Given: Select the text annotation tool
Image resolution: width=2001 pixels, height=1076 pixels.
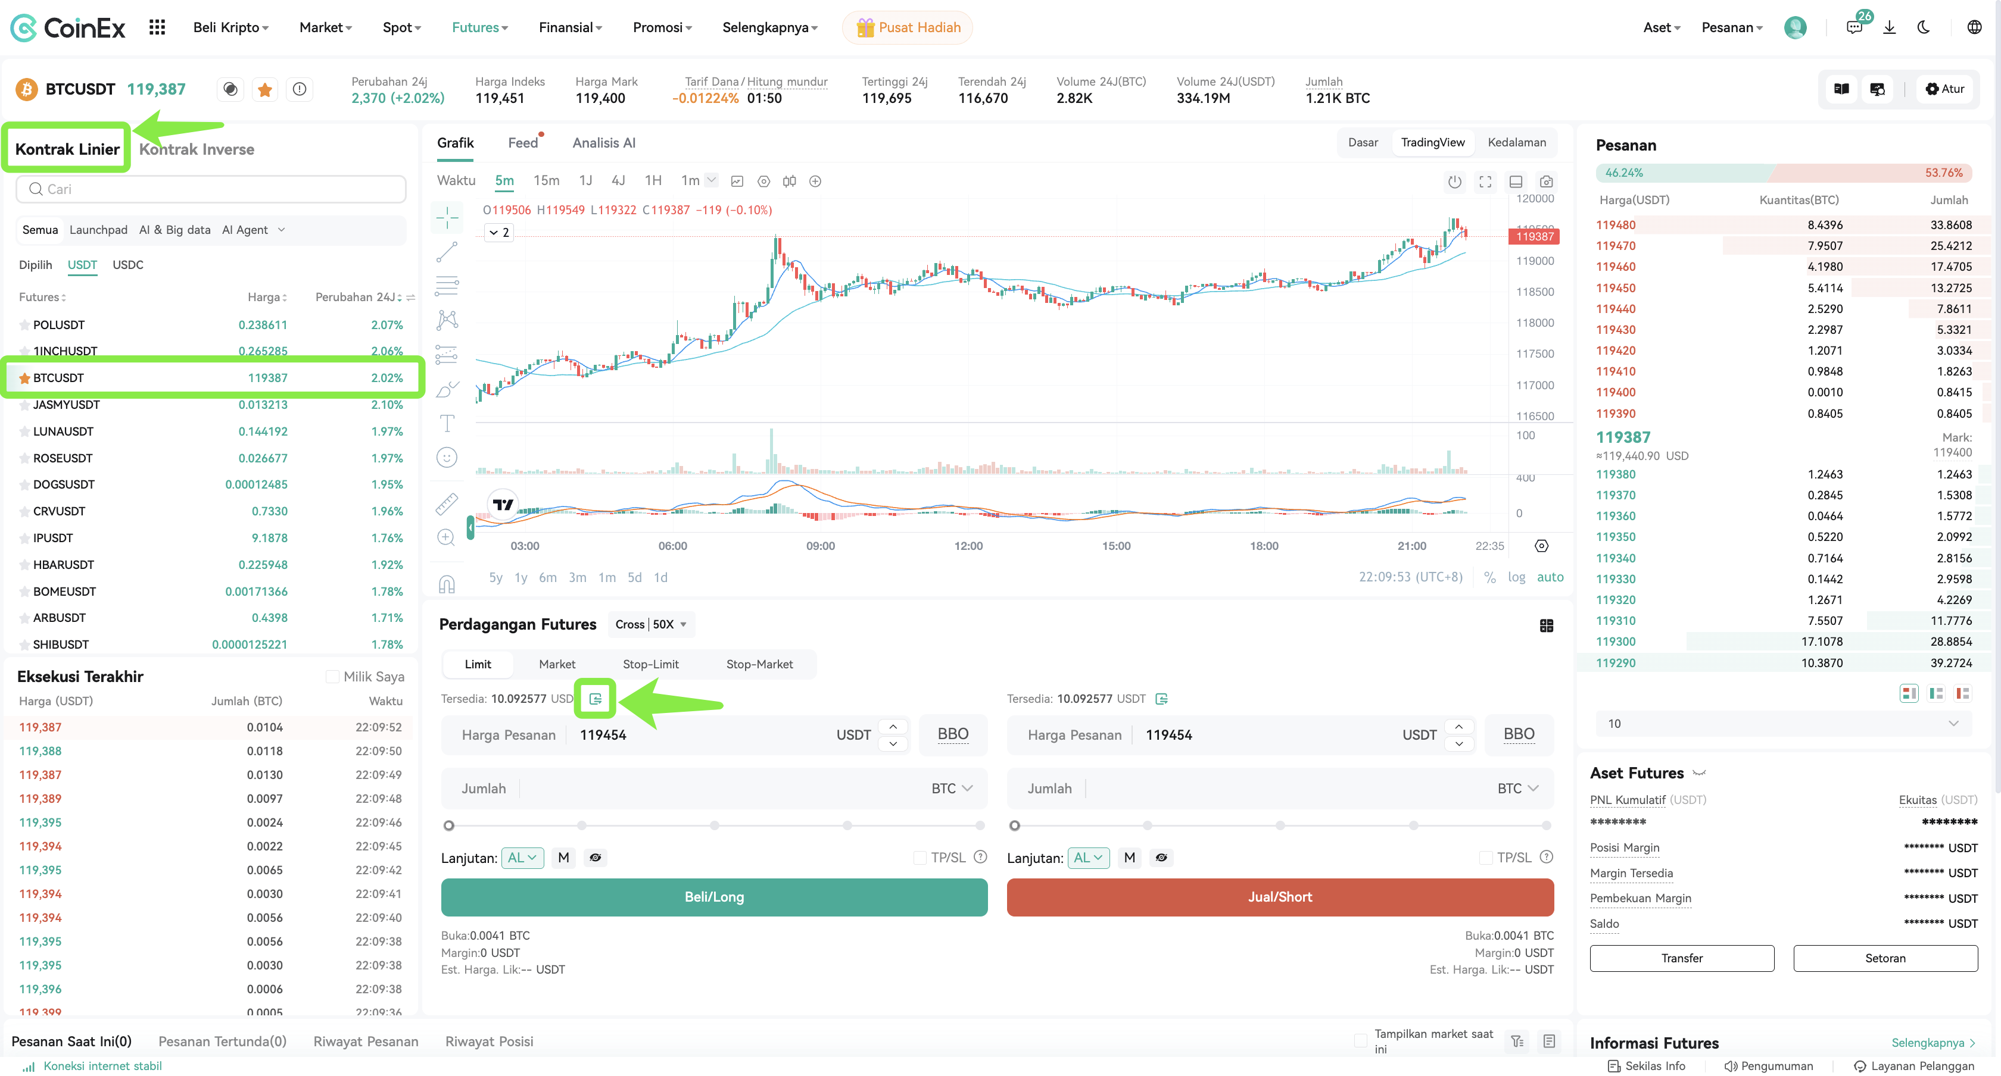Looking at the screenshot, I should click(447, 423).
